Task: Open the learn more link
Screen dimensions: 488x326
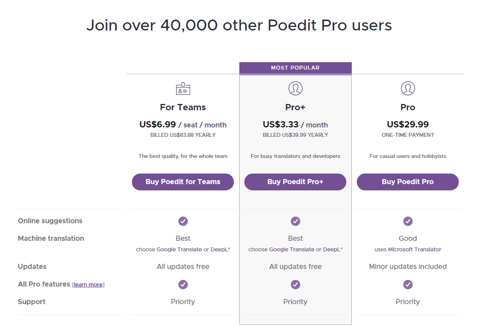Action: click(x=88, y=285)
